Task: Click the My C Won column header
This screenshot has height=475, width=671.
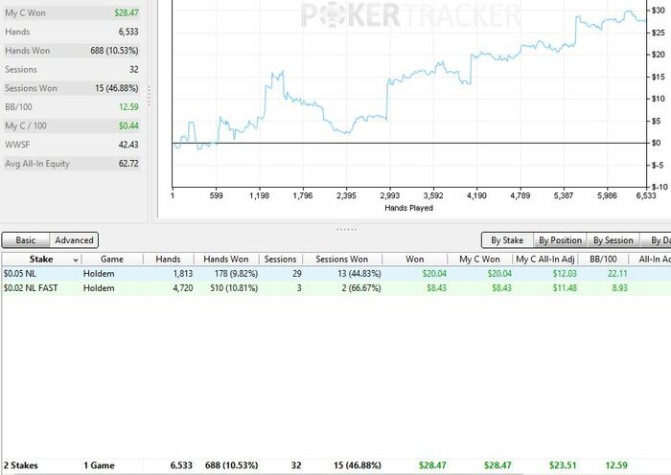Action: click(x=479, y=260)
